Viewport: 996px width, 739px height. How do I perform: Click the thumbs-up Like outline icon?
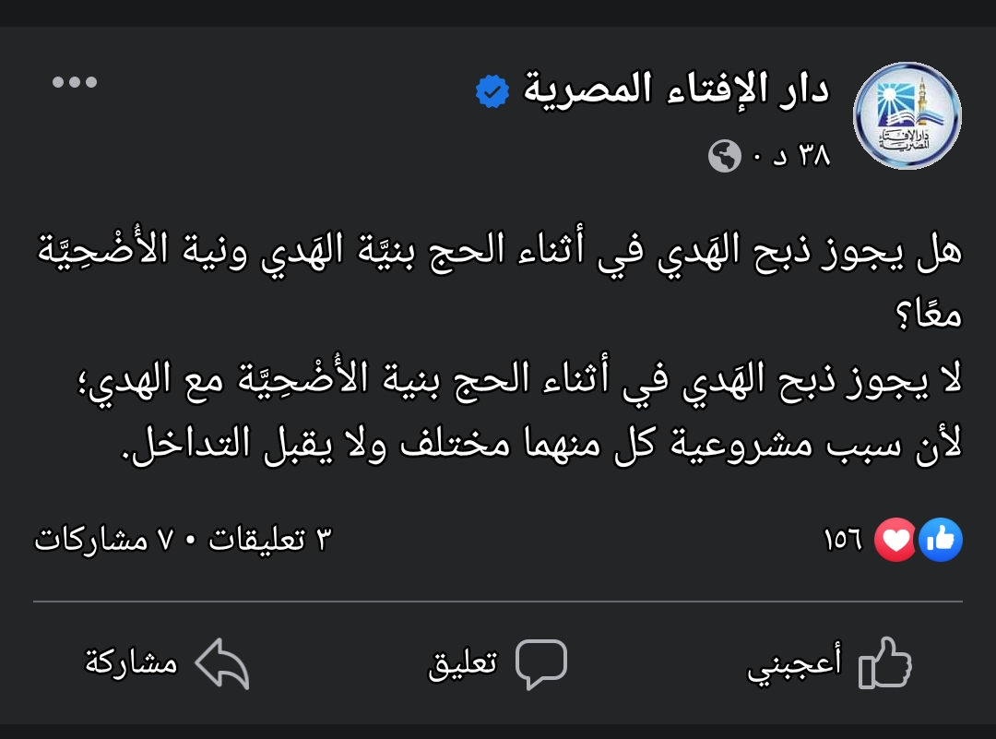point(884,663)
